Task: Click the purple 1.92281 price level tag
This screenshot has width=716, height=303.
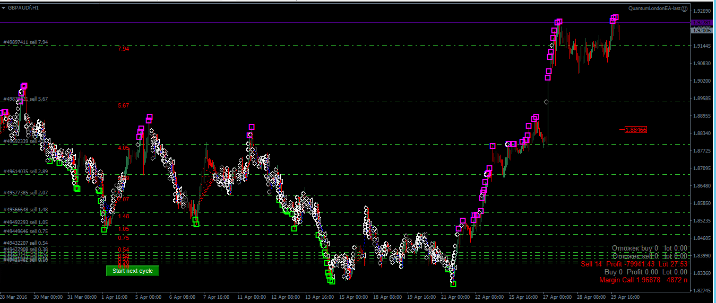Action: click(x=702, y=22)
